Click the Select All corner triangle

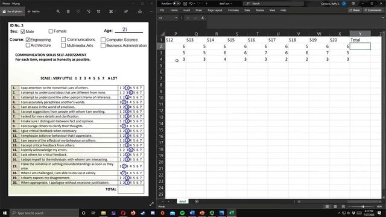(x=162, y=34)
